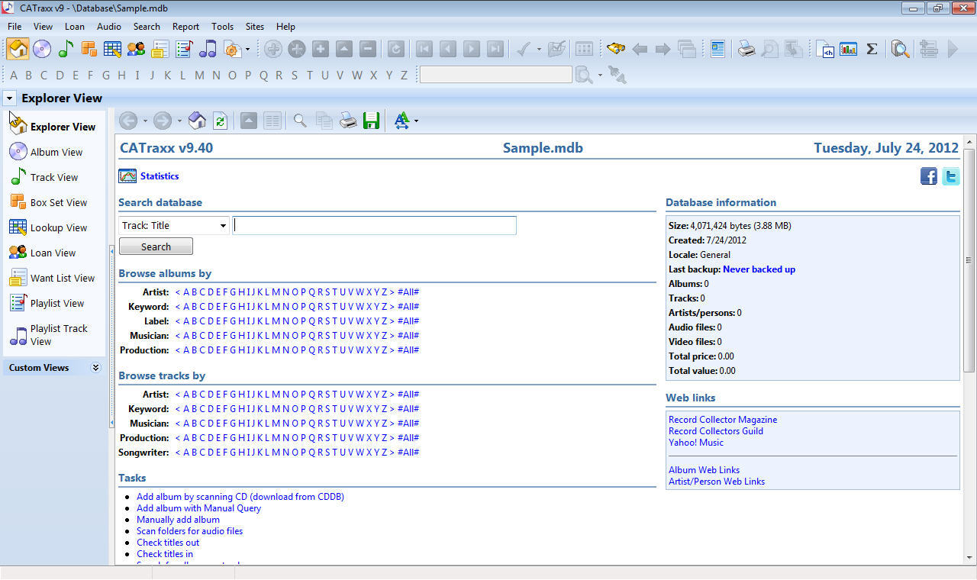
Task: Select Playlist Track View in the sidebar
Action: tap(59, 335)
